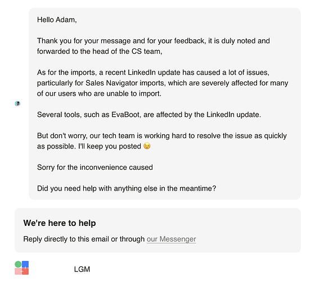
Task: Open the 'our Messenger' link
Action: coord(172,239)
